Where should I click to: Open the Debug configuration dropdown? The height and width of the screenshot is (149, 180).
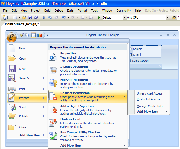(124, 18)
